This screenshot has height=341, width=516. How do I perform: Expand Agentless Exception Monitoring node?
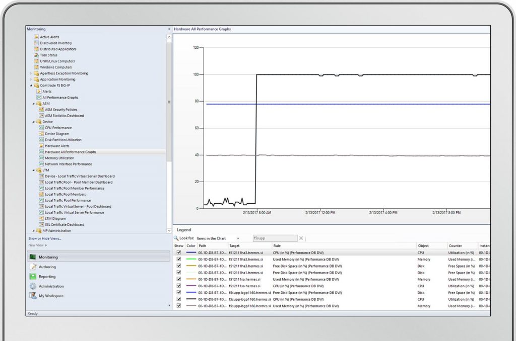point(31,73)
